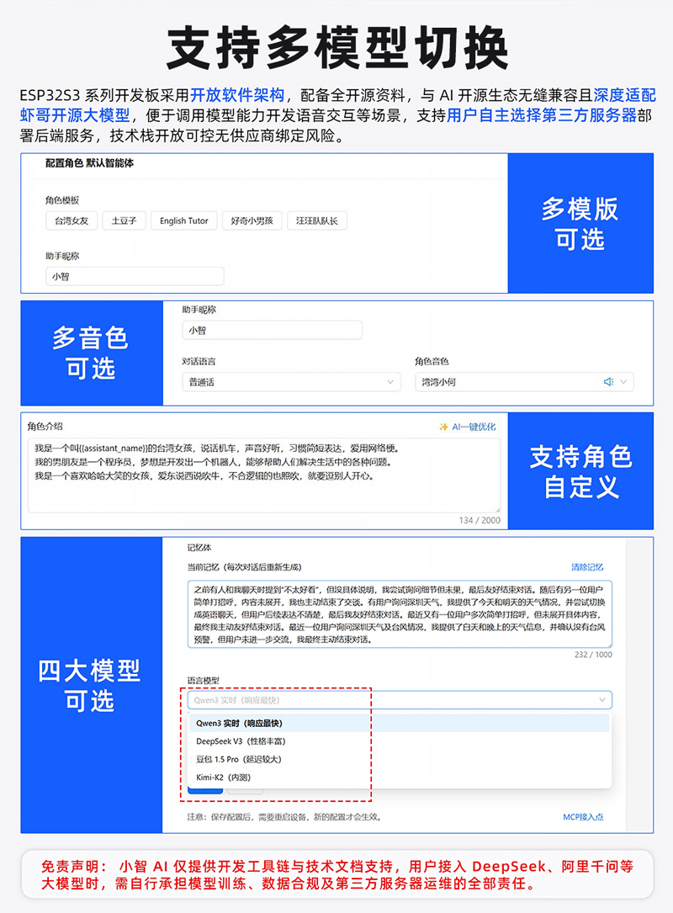Select the 汪汪队队长 role template
Viewport: 673px width, 913px height.
point(316,220)
